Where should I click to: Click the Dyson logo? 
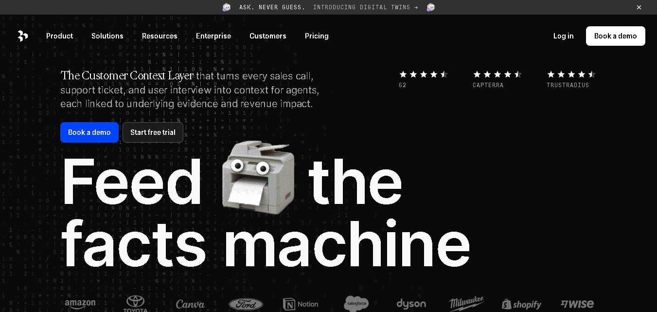[411, 304]
